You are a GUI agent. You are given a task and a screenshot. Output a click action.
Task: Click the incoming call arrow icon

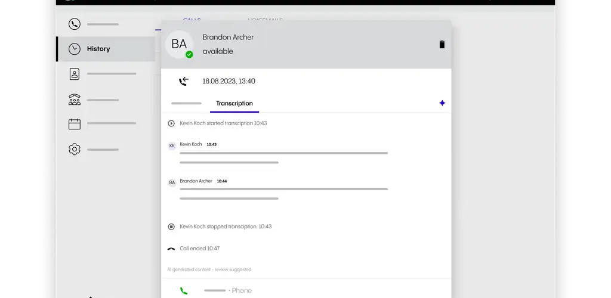coord(184,81)
